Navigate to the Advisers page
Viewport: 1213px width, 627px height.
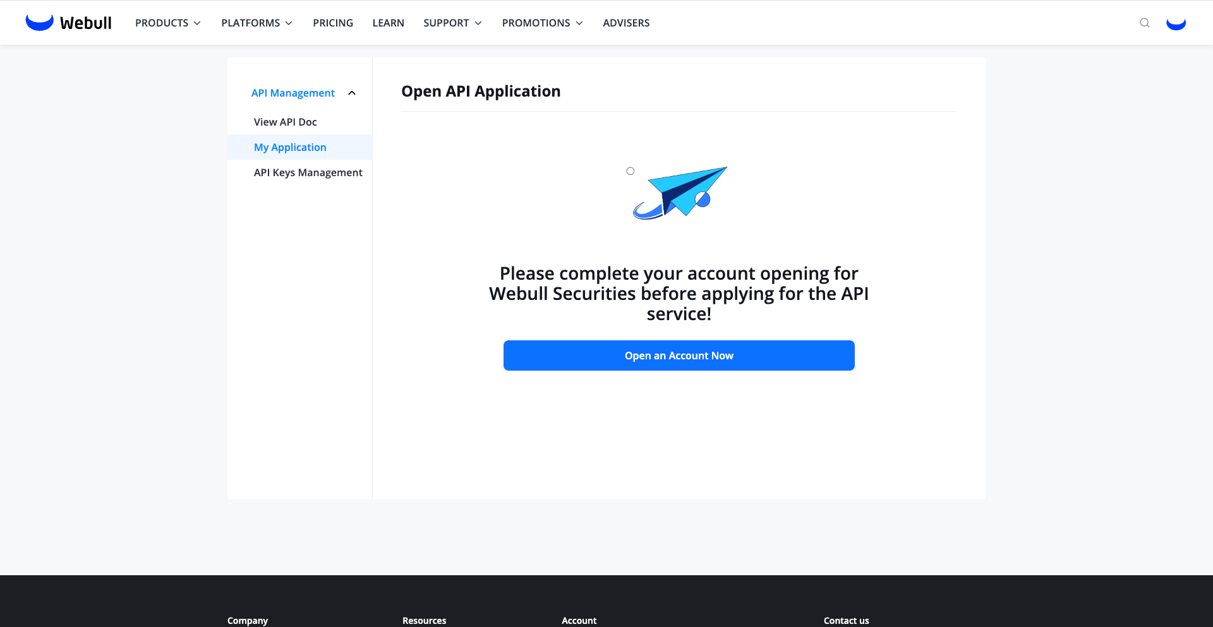click(626, 23)
